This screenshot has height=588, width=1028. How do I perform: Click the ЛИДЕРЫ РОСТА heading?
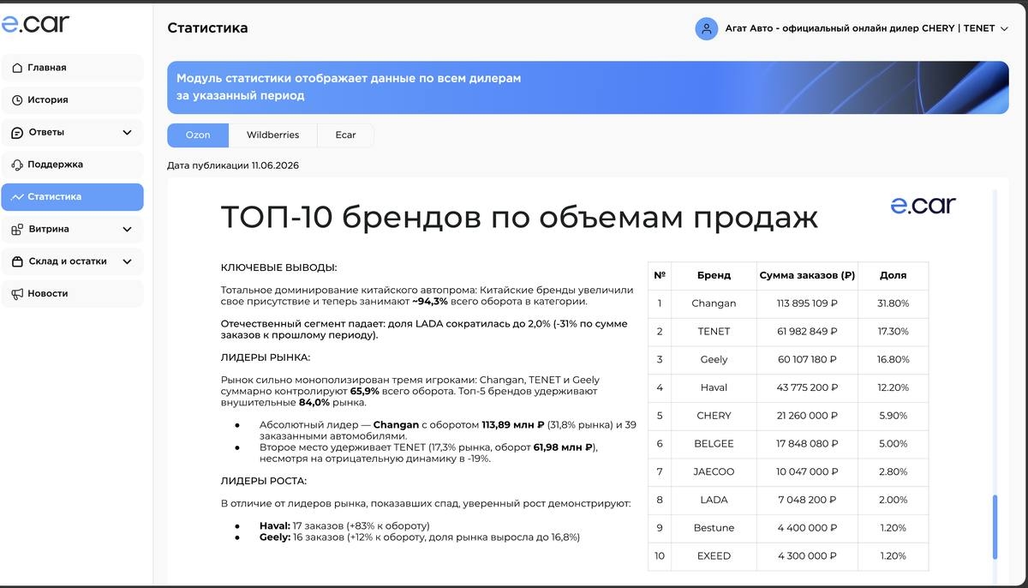264,481
